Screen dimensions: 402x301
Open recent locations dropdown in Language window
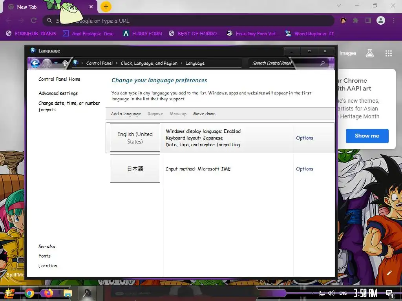point(56,63)
